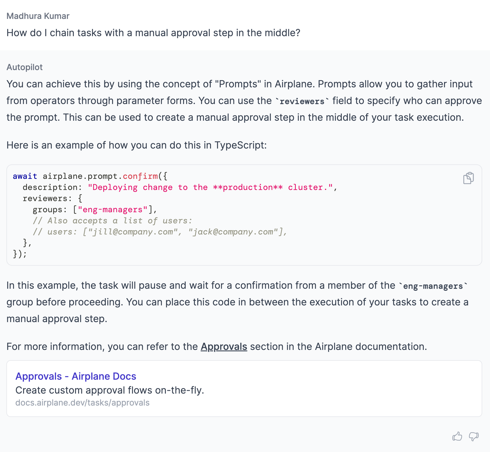This screenshot has height=452, width=490.
Task: Open the inline Approvals link
Action: pyautogui.click(x=224, y=347)
